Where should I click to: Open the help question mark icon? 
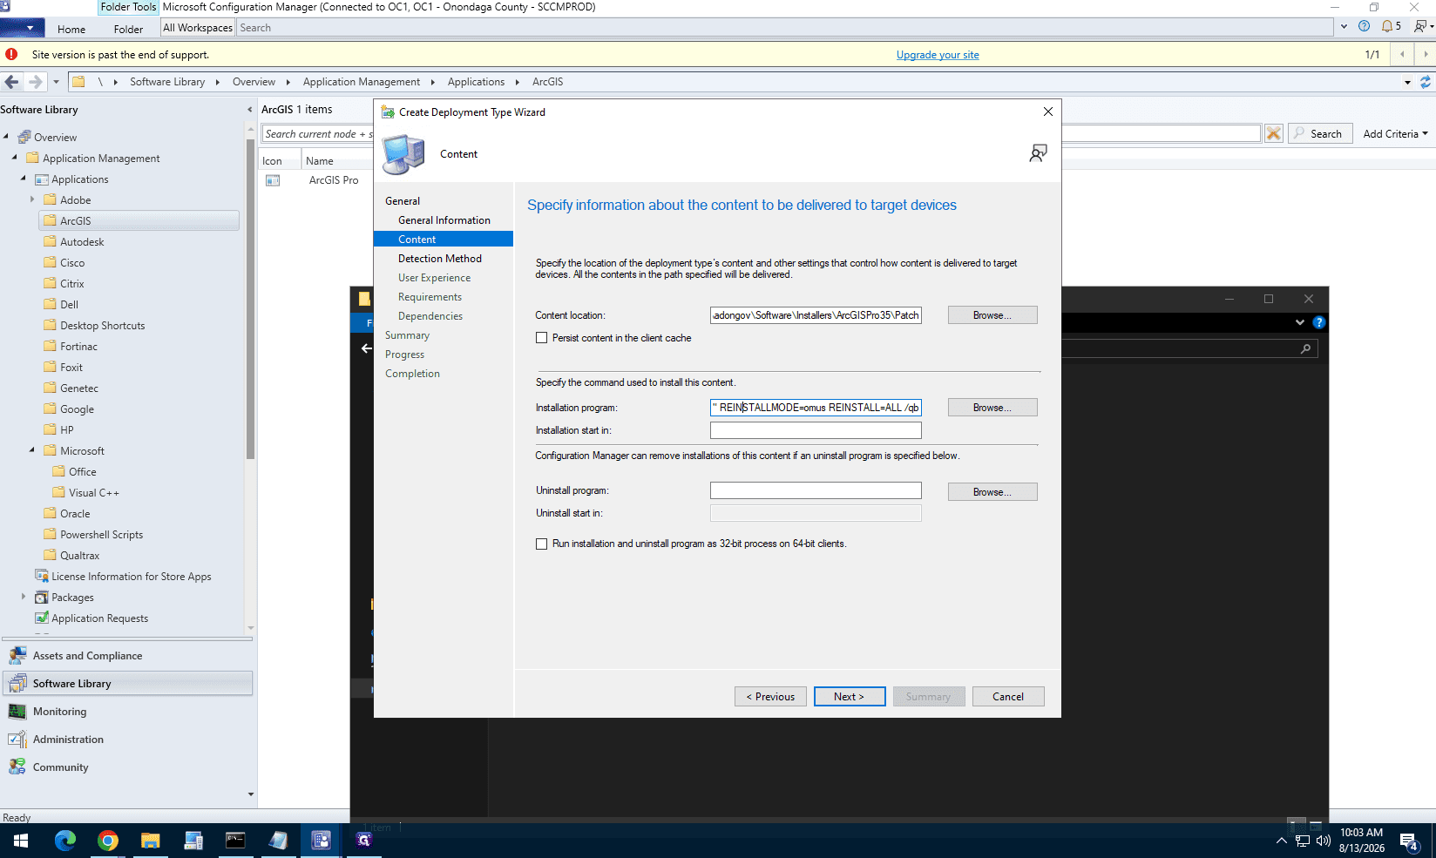(1364, 26)
